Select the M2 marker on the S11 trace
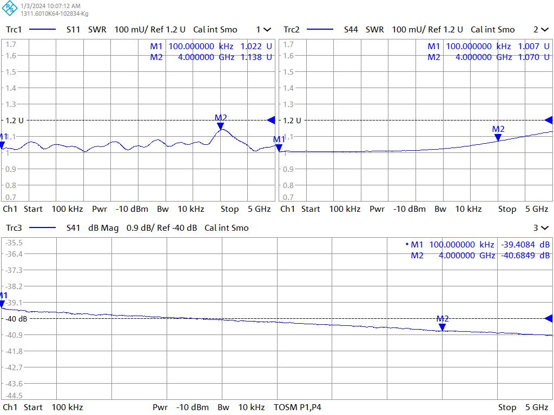Viewport: 554px width, 415px height. [x=220, y=125]
